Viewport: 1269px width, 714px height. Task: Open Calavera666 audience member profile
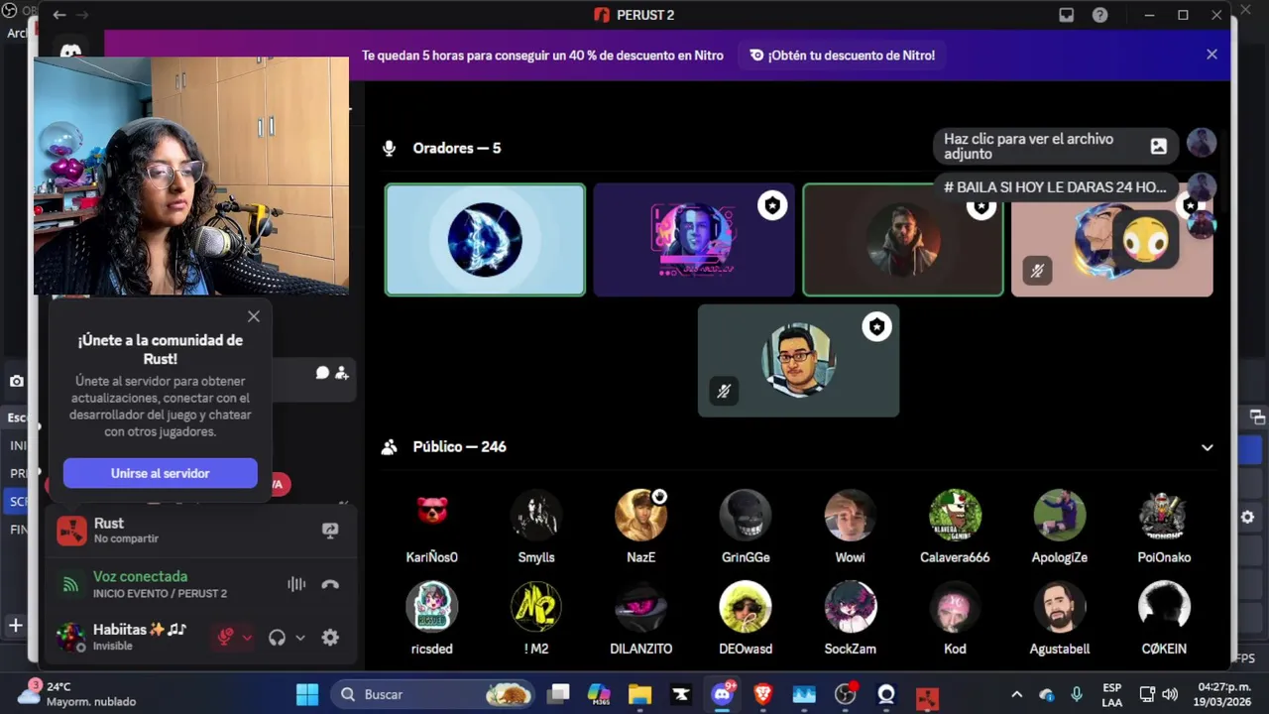pos(955,528)
